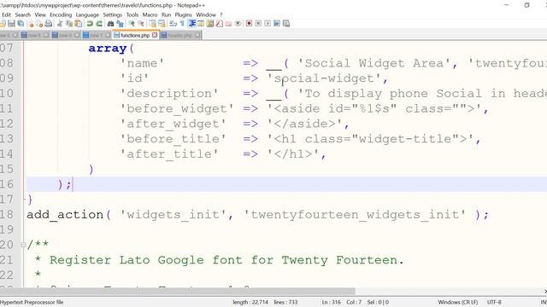Screen dimensions: 547x307
Task: Open the User Defined Language icon
Action: [201, 24]
